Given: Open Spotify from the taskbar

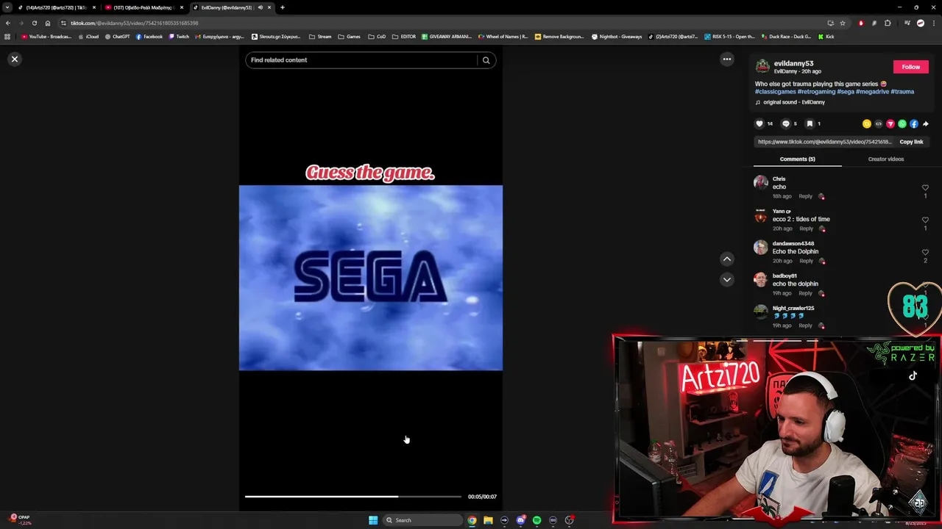Looking at the screenshot, I should tap(536, 520).
